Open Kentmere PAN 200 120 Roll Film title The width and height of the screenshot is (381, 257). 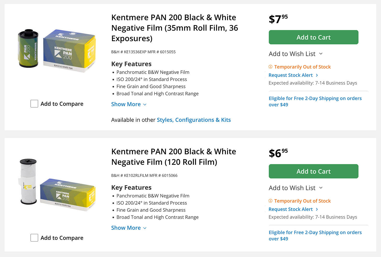pyautogui.click(x=173, y=157)
